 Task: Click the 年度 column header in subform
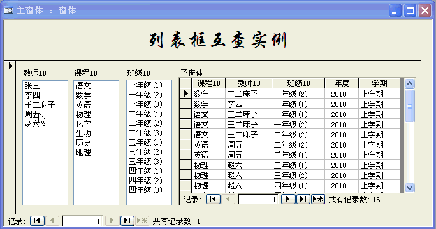(x=342, y=83)
